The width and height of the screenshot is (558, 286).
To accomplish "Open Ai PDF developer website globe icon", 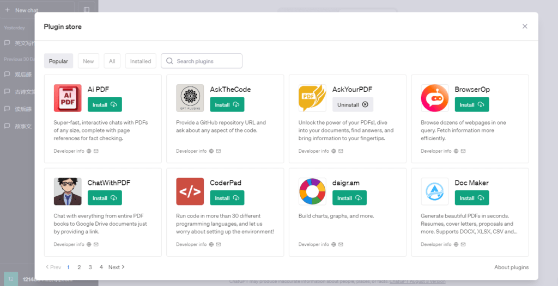I will click(89, 151).
